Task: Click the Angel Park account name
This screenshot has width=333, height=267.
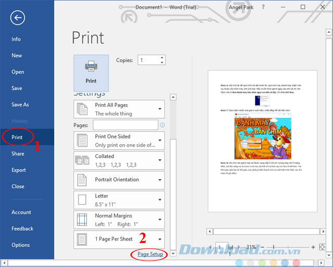Action: click(x=241, y=7)
